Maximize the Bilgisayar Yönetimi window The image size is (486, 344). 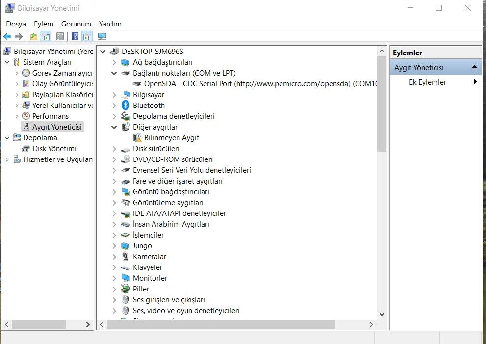point(439,8)
